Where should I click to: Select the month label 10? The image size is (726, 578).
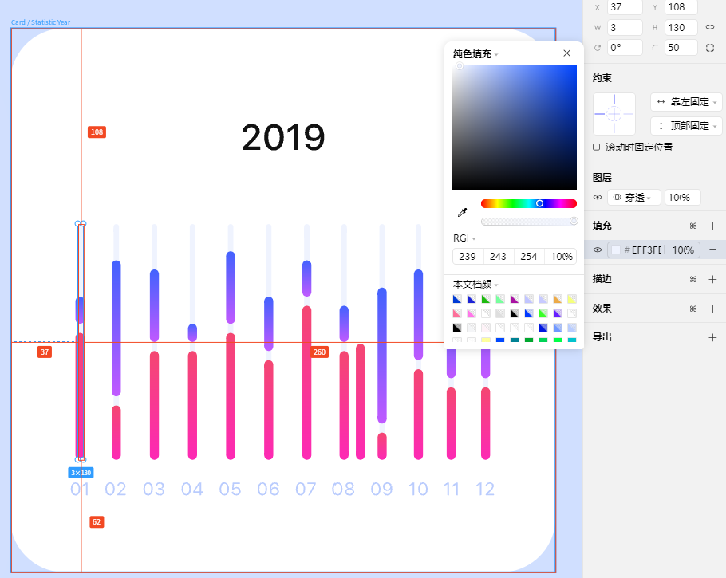pos(417,490)
